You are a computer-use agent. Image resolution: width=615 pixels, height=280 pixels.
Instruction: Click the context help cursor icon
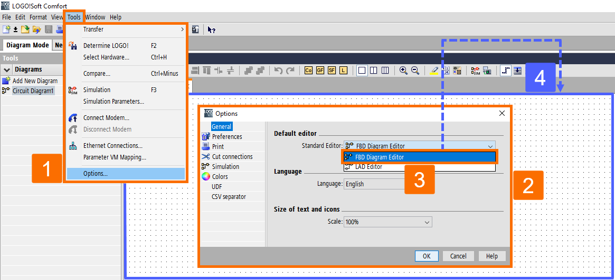click(x=211, y=29)
